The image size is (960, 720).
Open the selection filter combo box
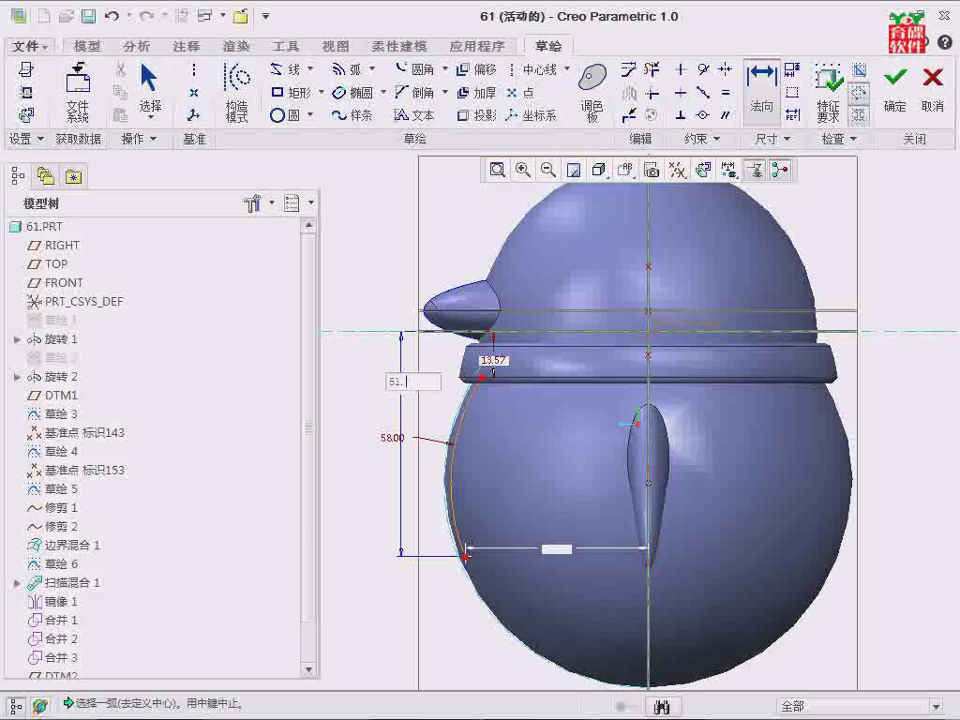pyautogui.click(x=861, y=706)
